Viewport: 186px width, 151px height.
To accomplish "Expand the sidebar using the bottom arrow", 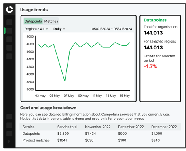I will [9, 142].
